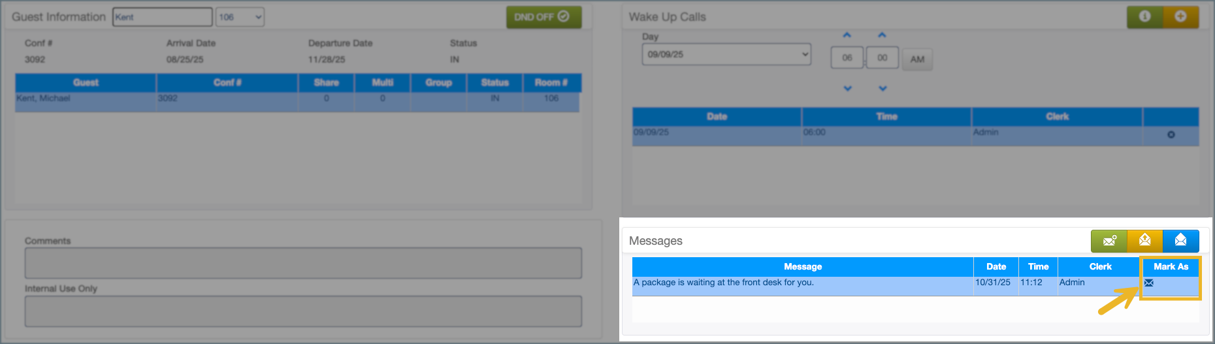Click the blue open envelope icon

click(1180, 241)
